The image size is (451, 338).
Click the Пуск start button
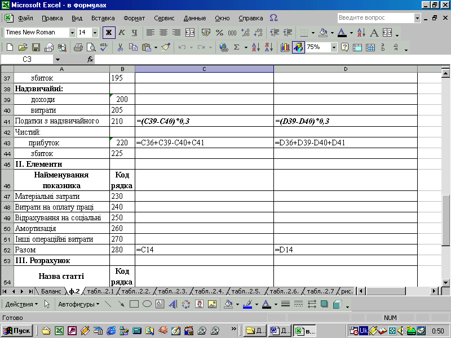17,331
